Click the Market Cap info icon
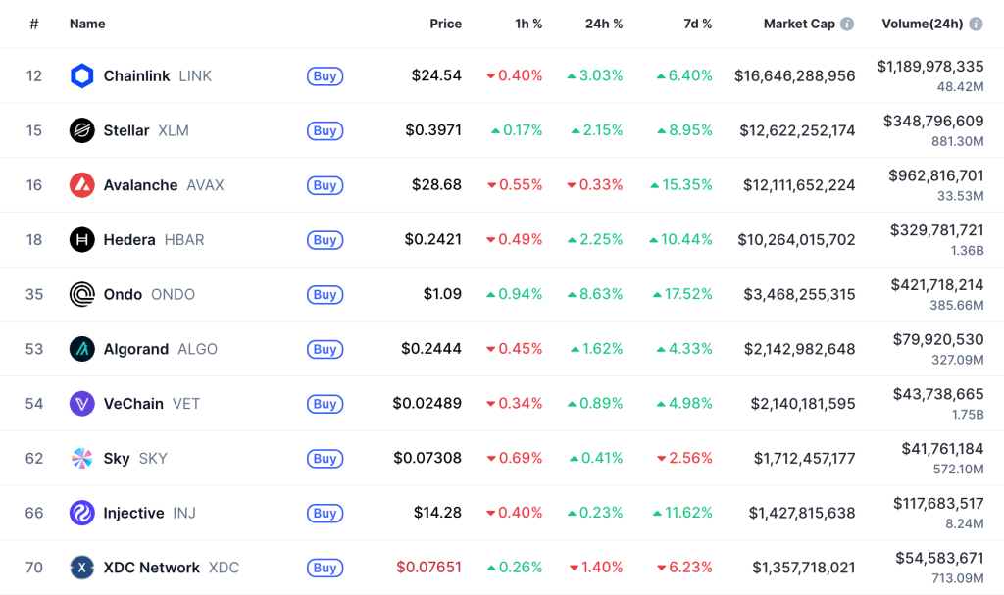Viewport: 1004px width, 595px height. [847, 24]
